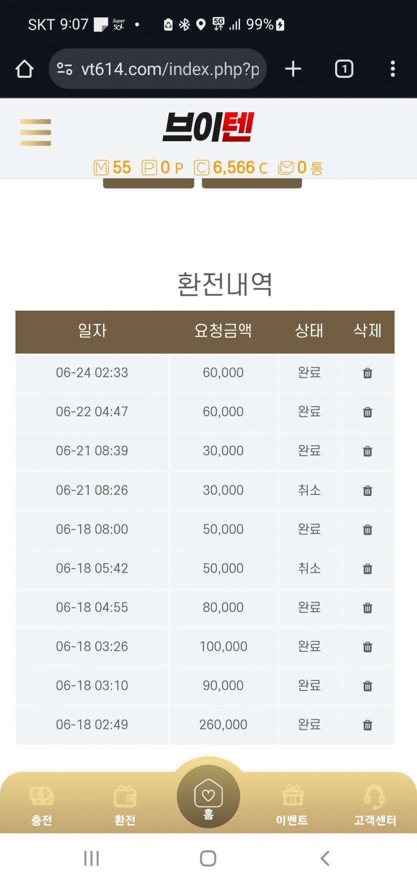Open the messages 0 통 indicator
The height and width of the screenshot is (882, 417).
tap(301, 168)
